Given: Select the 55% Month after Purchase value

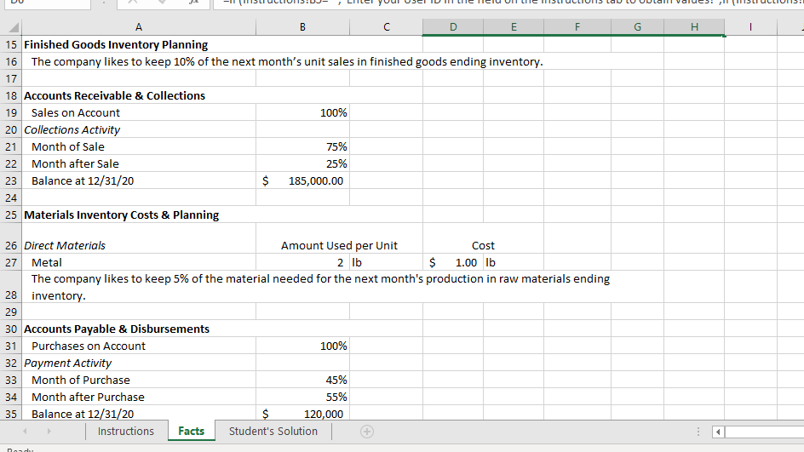Looking at the screenshot, I should [x=302, y=397].
